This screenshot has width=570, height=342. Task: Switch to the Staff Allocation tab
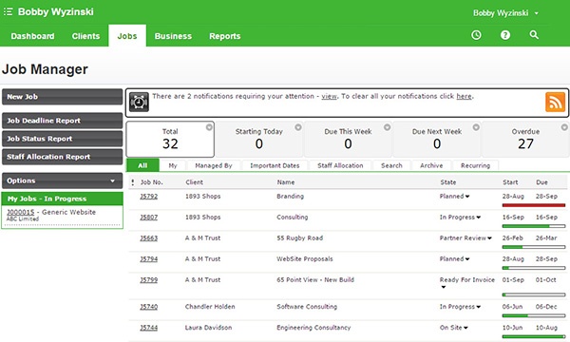click(340, 165)
